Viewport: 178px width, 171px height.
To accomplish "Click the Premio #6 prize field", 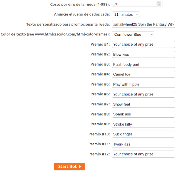I will 143,94.
